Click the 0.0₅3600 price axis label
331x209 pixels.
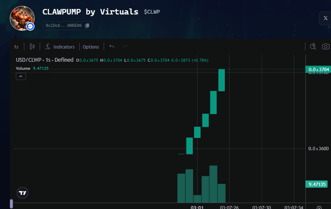[318, 149]
